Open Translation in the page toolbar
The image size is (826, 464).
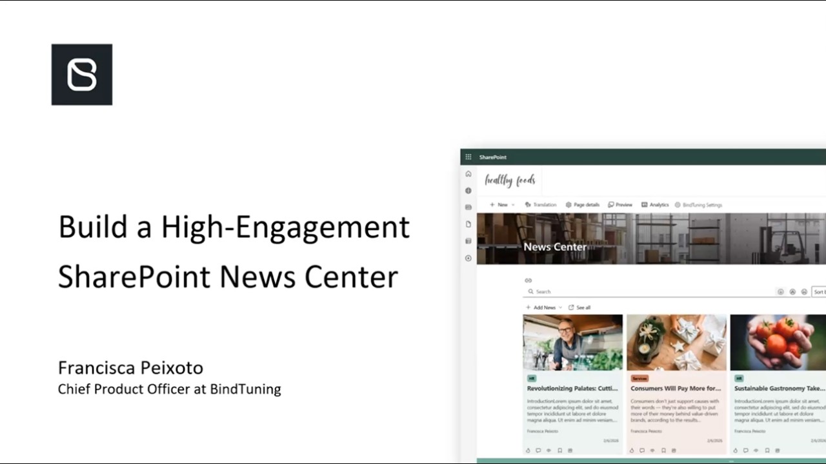click(540, 205)
